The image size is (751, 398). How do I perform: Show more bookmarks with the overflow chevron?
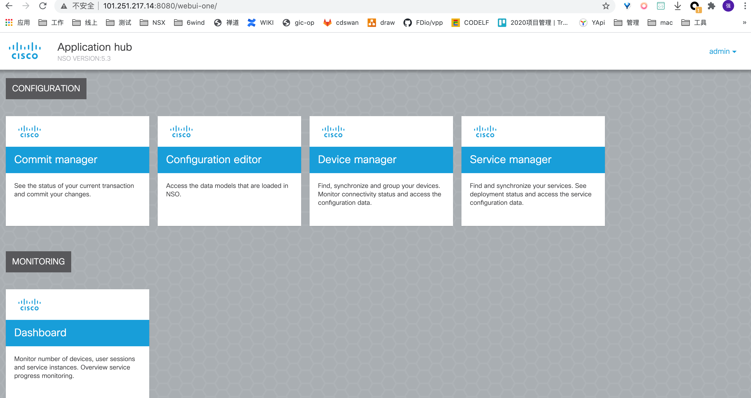point(744,22)
